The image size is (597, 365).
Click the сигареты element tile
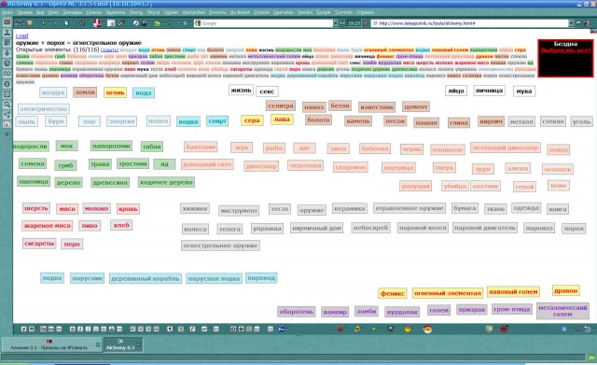(39, 243)
